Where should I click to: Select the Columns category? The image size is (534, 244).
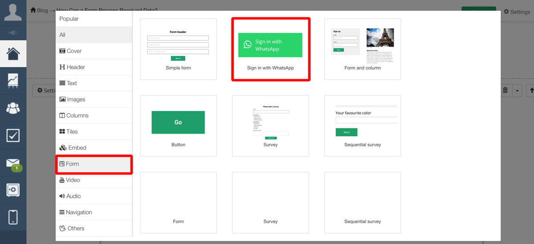pos(94,115)
